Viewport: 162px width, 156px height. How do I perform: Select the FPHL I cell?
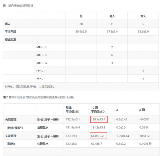click(x=40, y=71)
